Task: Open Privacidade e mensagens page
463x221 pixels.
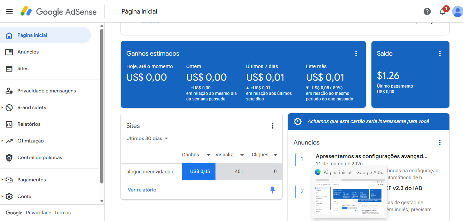Action: (46, 91)
